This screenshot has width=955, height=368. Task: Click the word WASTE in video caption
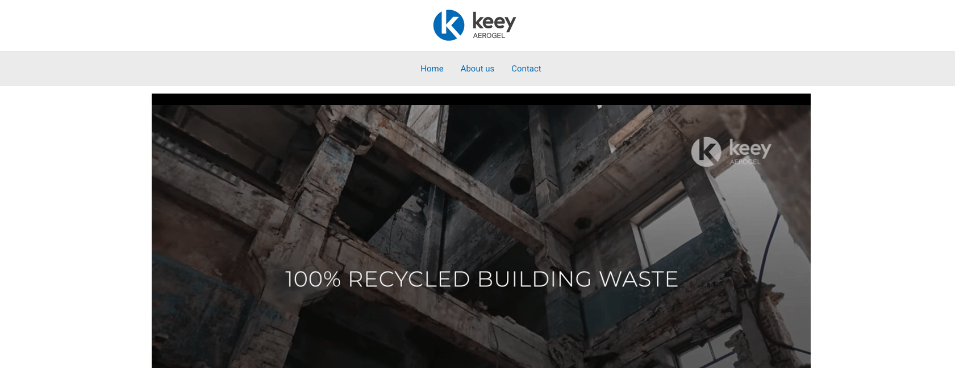639,279
